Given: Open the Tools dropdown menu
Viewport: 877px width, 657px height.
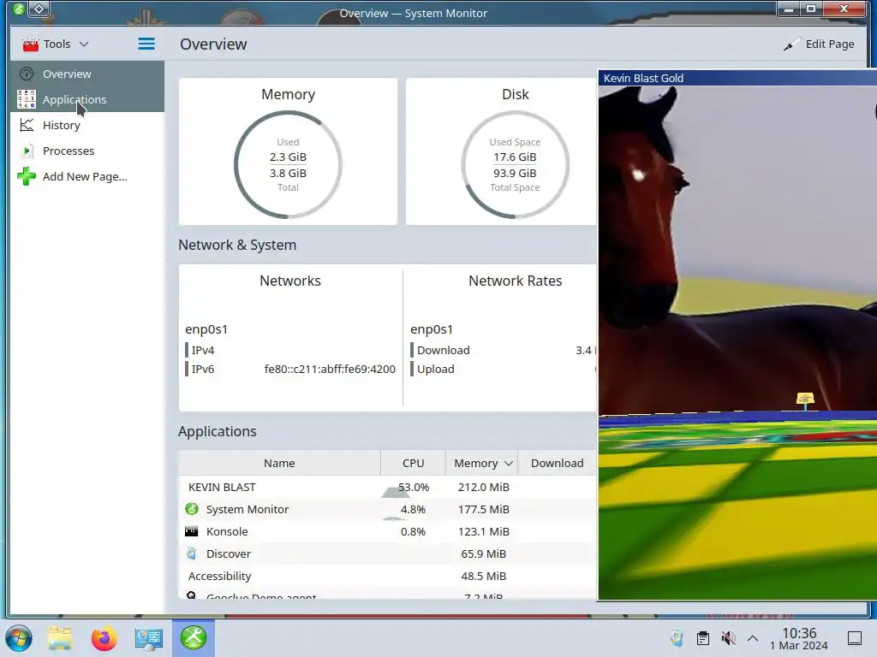Looking at the screenshot, I should coord(55,44).
